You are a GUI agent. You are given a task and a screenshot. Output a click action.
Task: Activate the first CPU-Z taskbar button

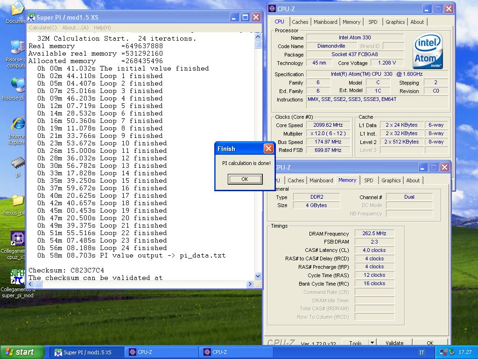(162, 352)
